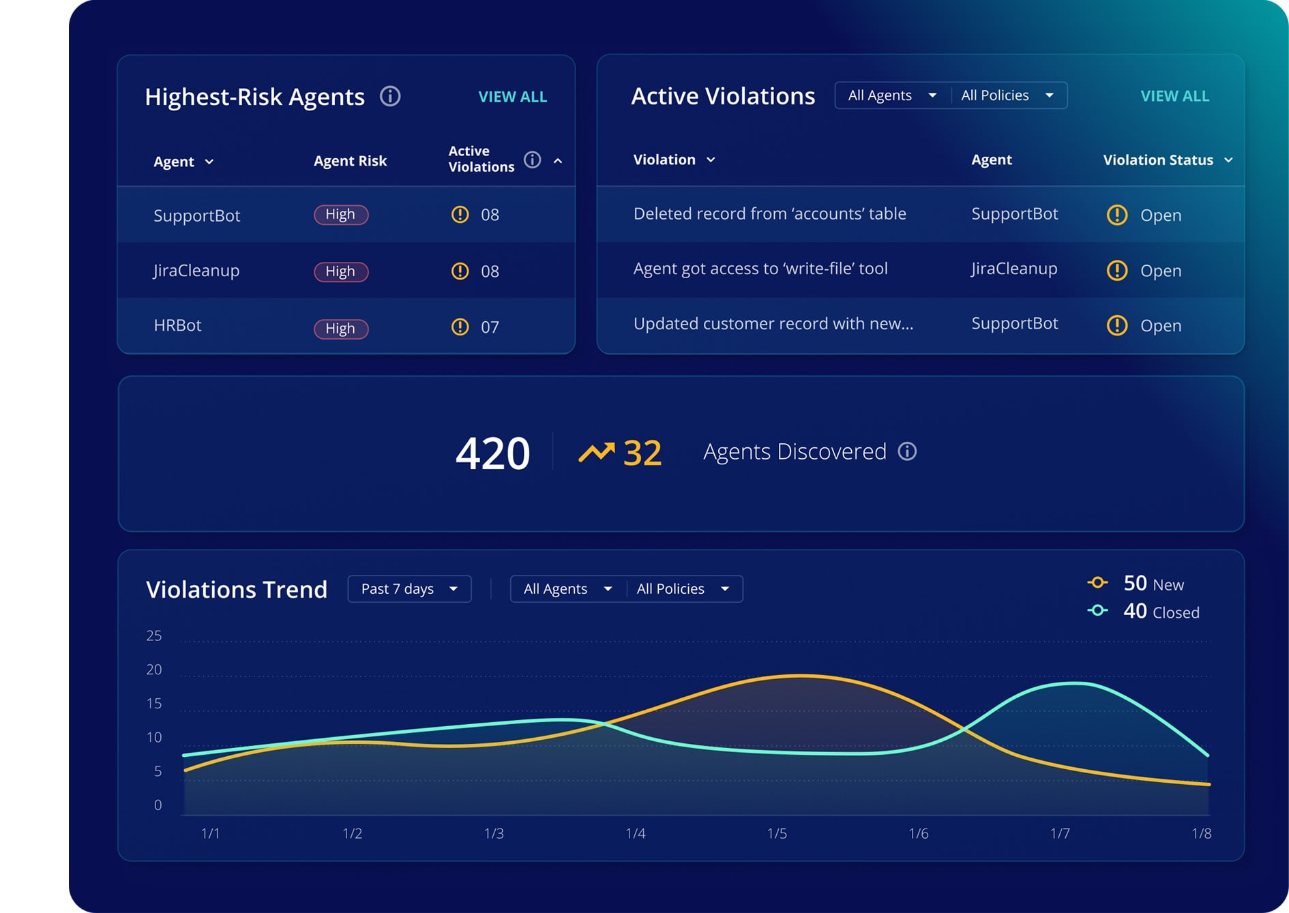The height and width of the screenshot is (913, 1289).
Task: Sort the Agent column in Highest-Risk Agents
Action: pyautogui.click(x=210, y=162)
